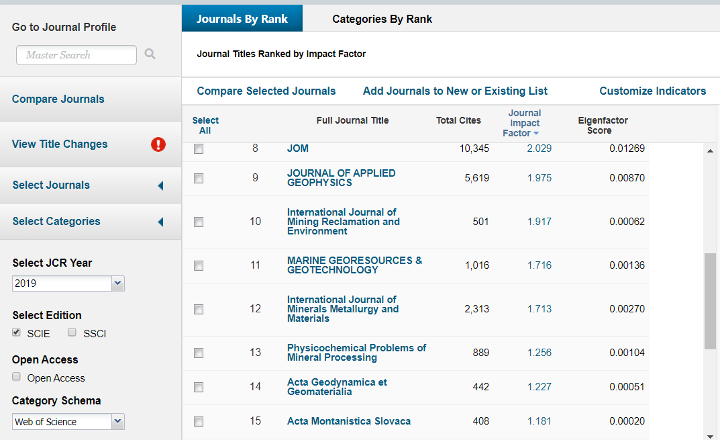Click the scrollbar up arrow
The width and height of the screenshot is (720, 440).
coord(710,151)
